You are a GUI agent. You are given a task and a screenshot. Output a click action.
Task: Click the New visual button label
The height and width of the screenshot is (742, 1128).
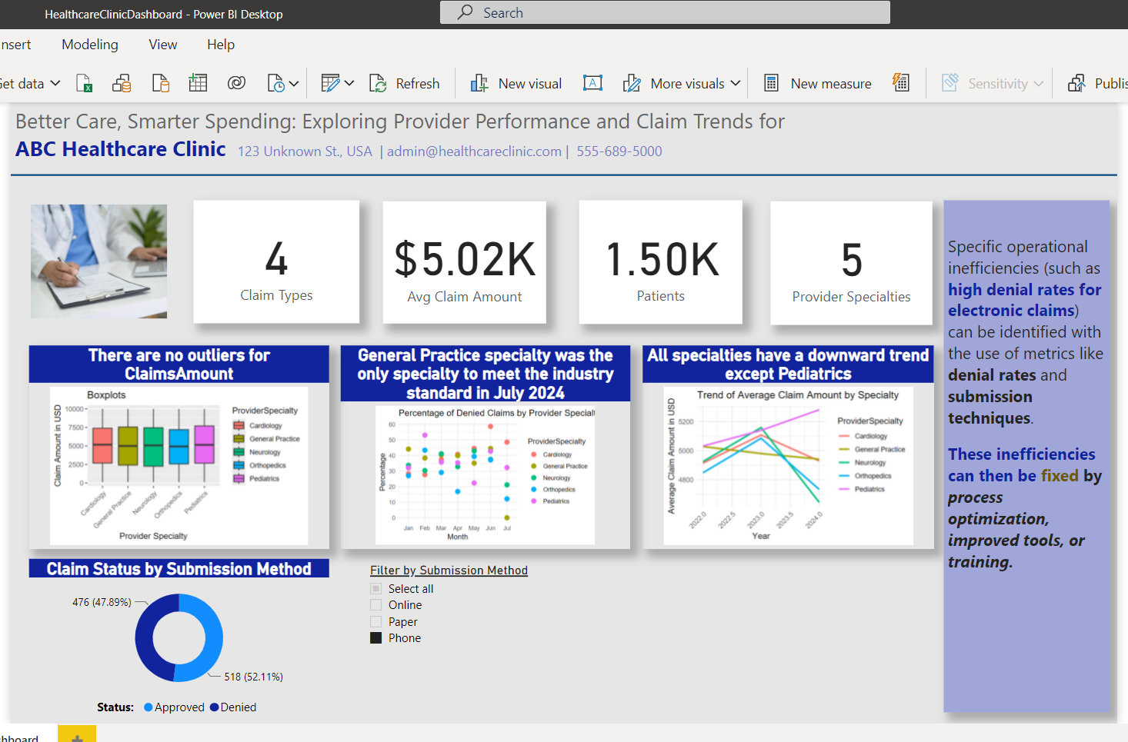point(530,83)
